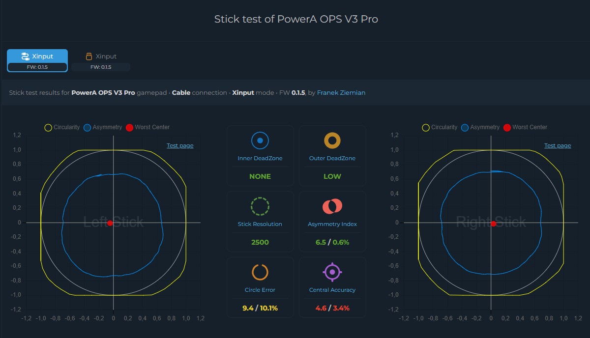The height and width of the screenshot is (338, 590).
Task: Toggle Asymmetry legend on left stick chart
Action: 102,127
